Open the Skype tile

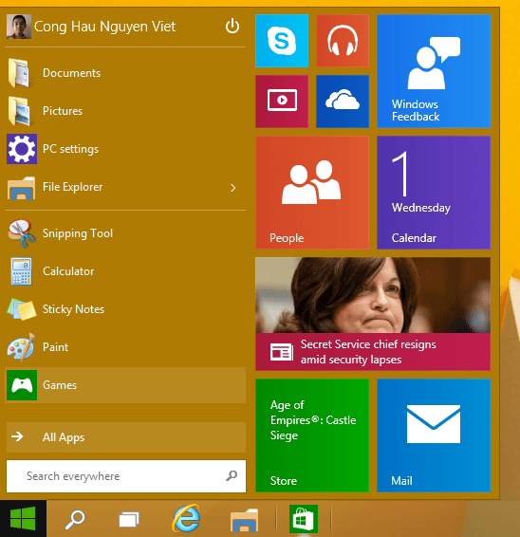(x=282, y=41)
